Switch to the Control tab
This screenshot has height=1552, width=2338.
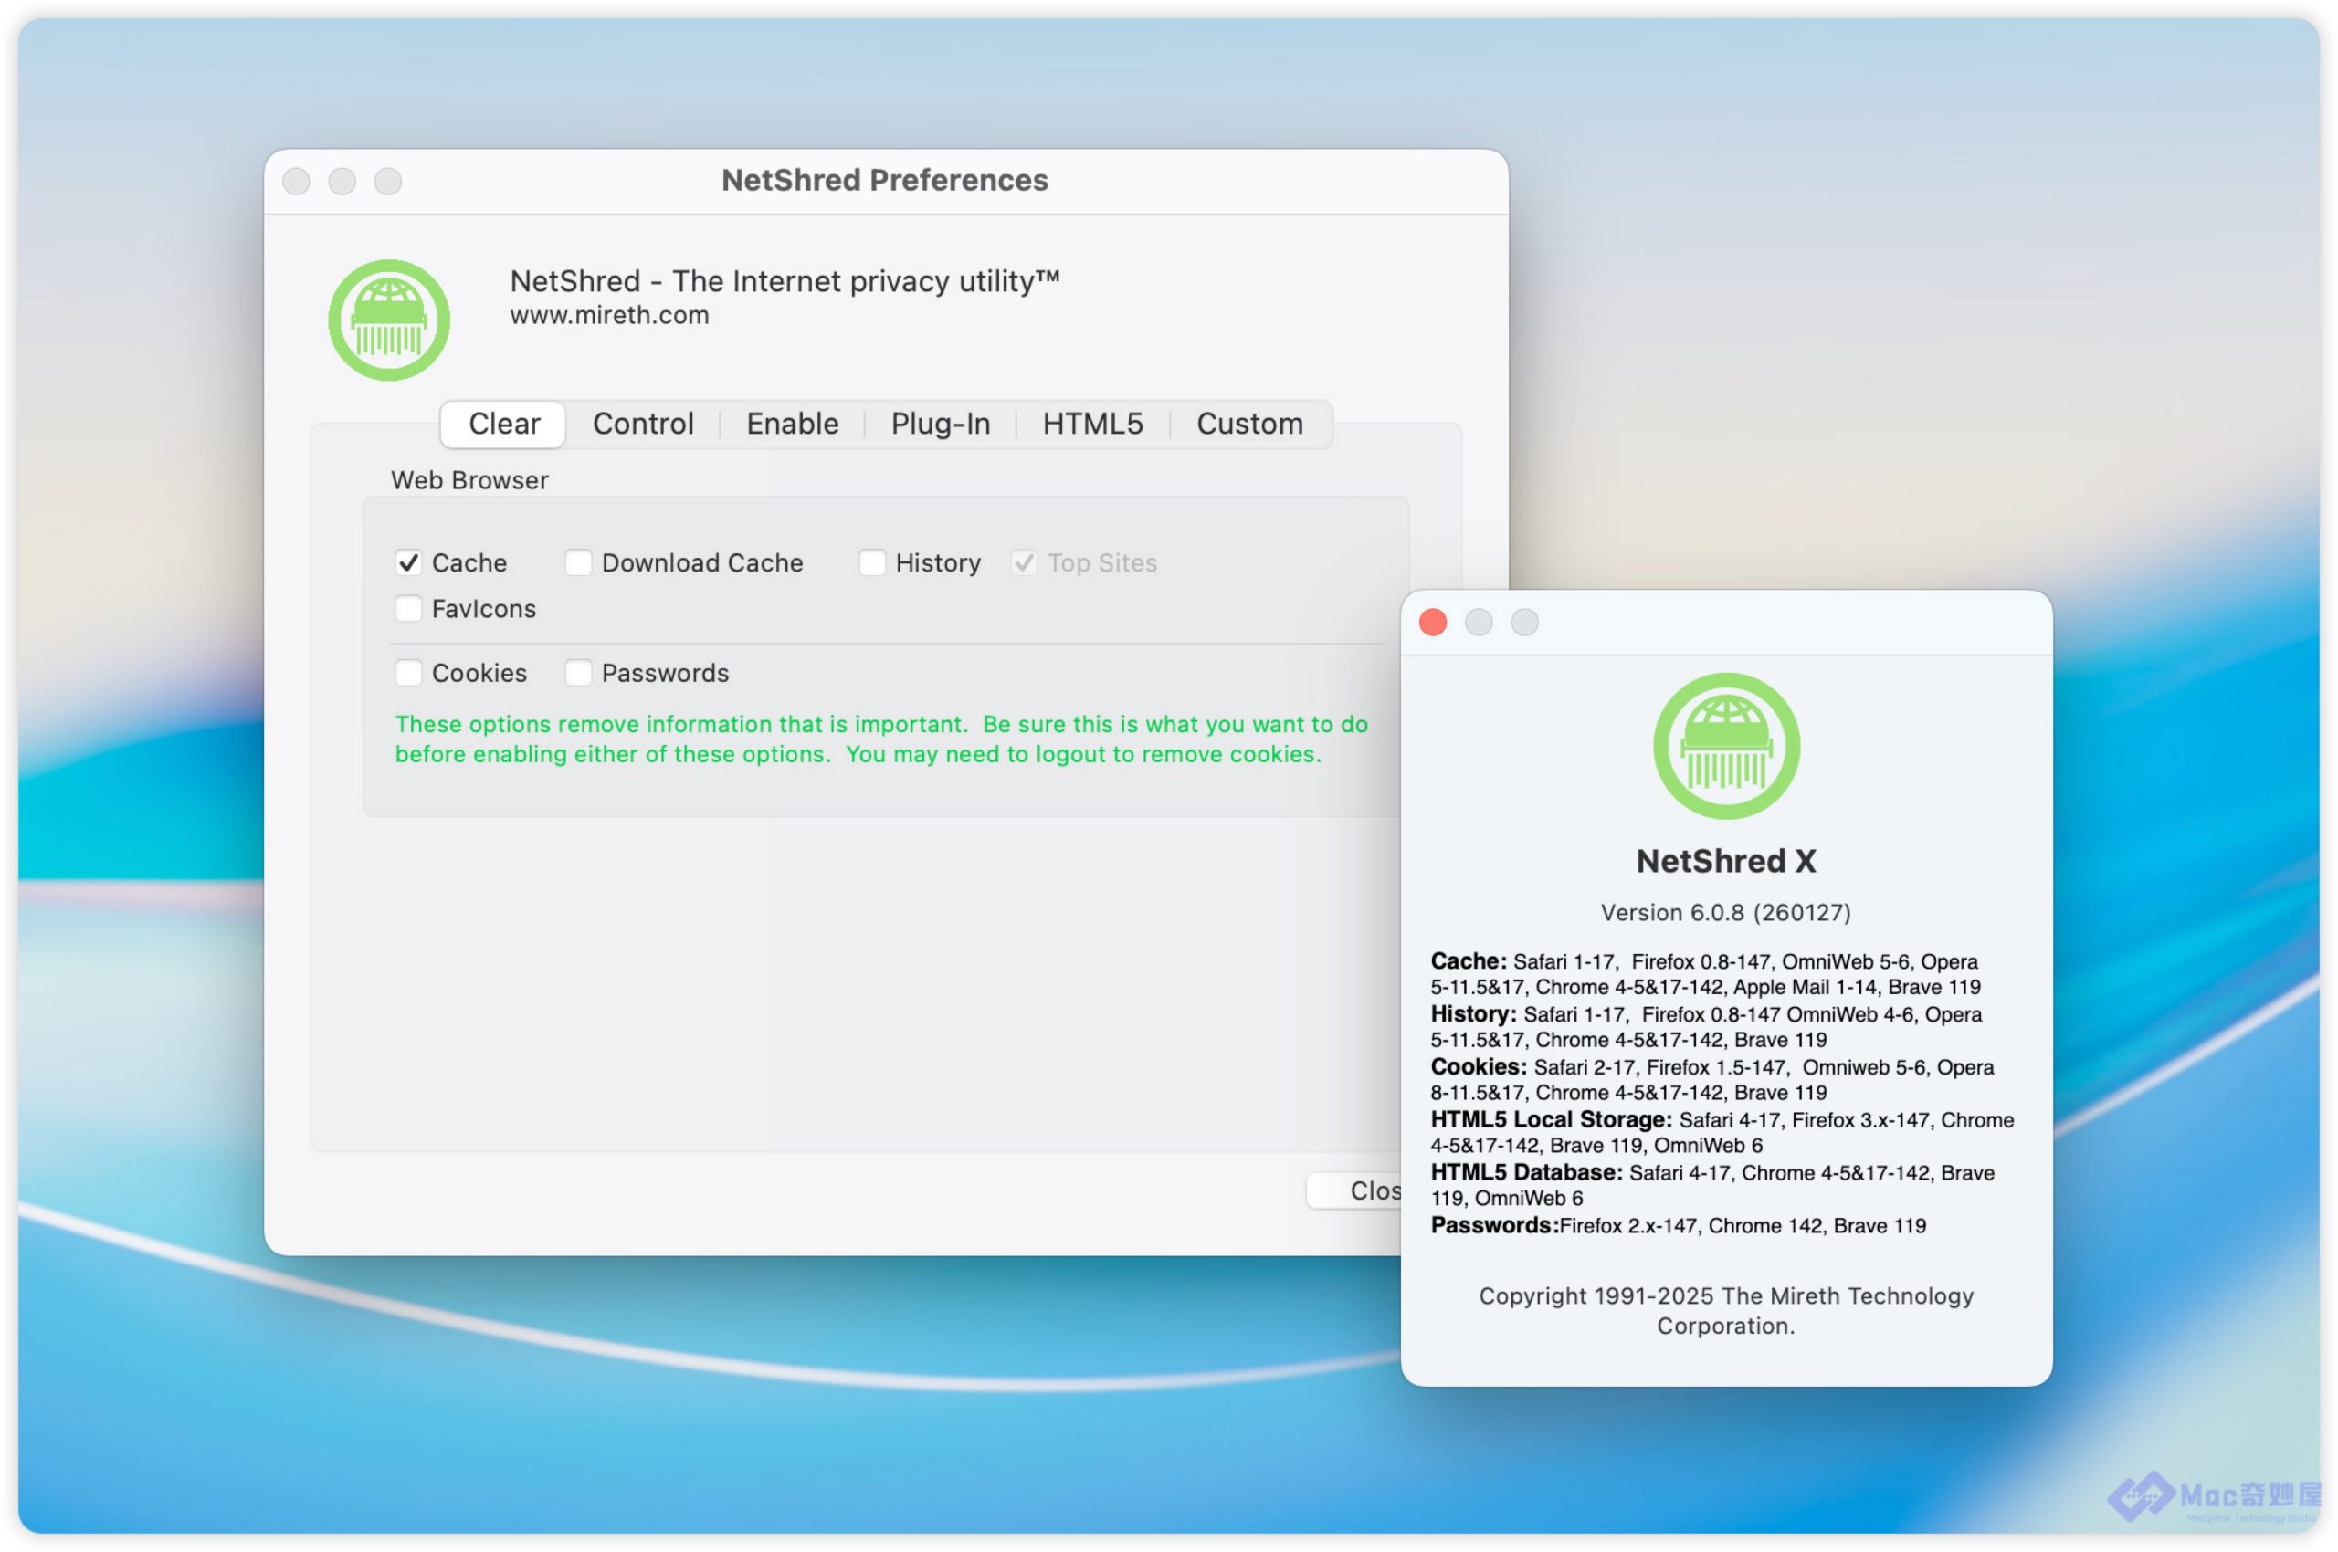pyautogui.click(x=643, y=424)
